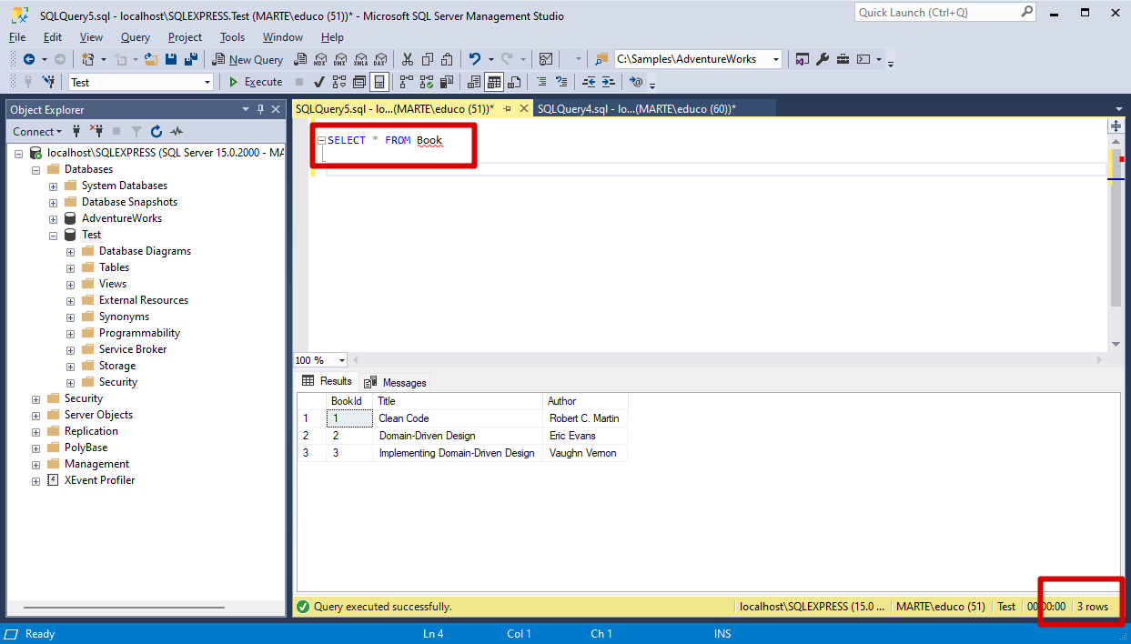
Task: Click the Save All icon
Action: (191, 59)
